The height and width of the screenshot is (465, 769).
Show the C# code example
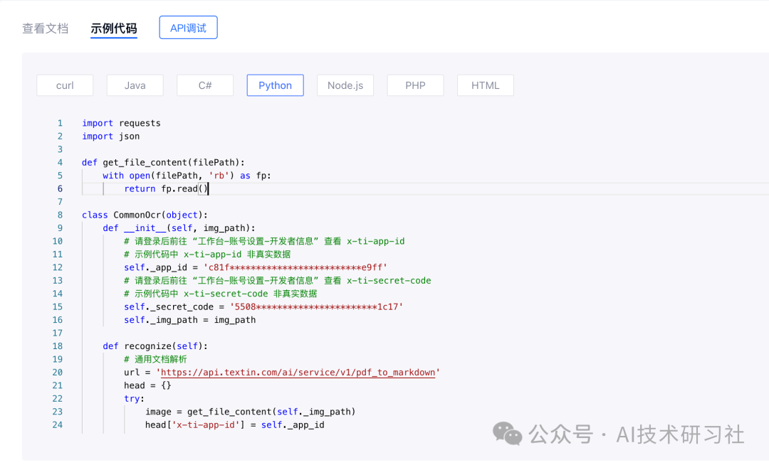pyautogui.click(x=205, y=85)
